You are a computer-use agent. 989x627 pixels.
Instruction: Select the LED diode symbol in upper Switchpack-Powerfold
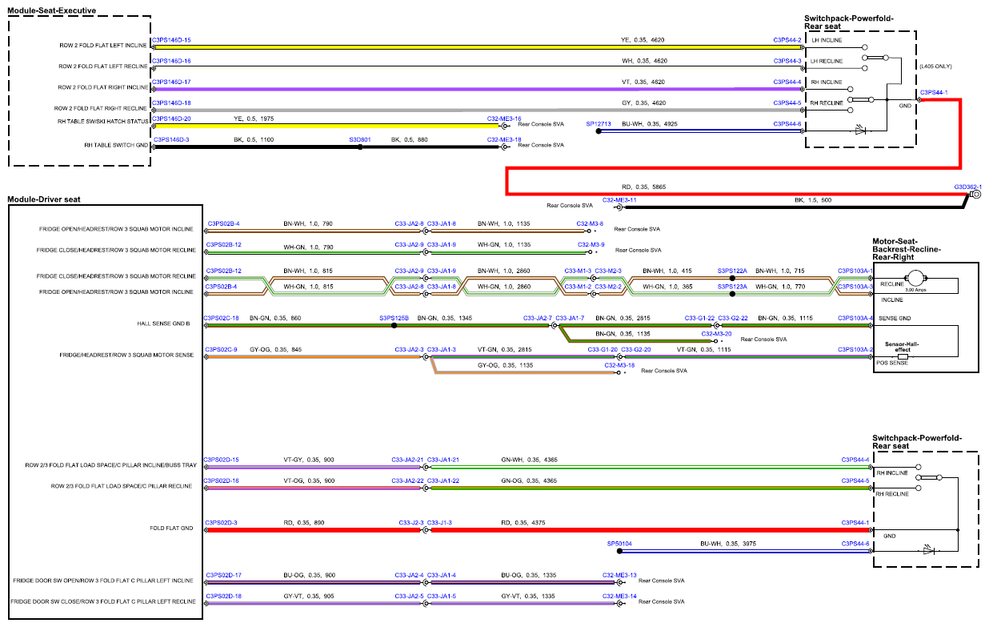[x=861, y=129]
